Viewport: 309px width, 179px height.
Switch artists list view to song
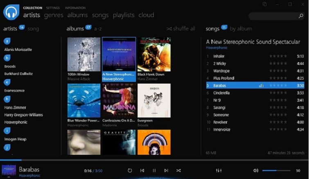[33, 29]
